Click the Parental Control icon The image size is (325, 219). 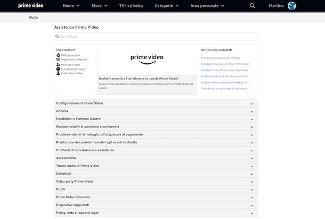[x=58, y=64]
